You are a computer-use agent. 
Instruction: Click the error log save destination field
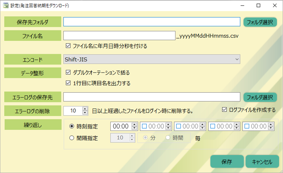tap(152, 97)
